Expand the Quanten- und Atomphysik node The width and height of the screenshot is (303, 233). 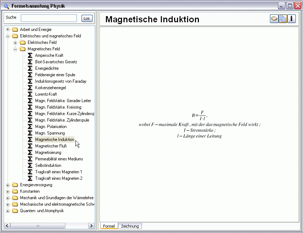pyautogui.click(x=8, y=211)
